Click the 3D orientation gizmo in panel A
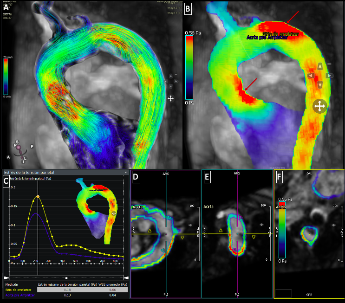 [x=19, y=147]
